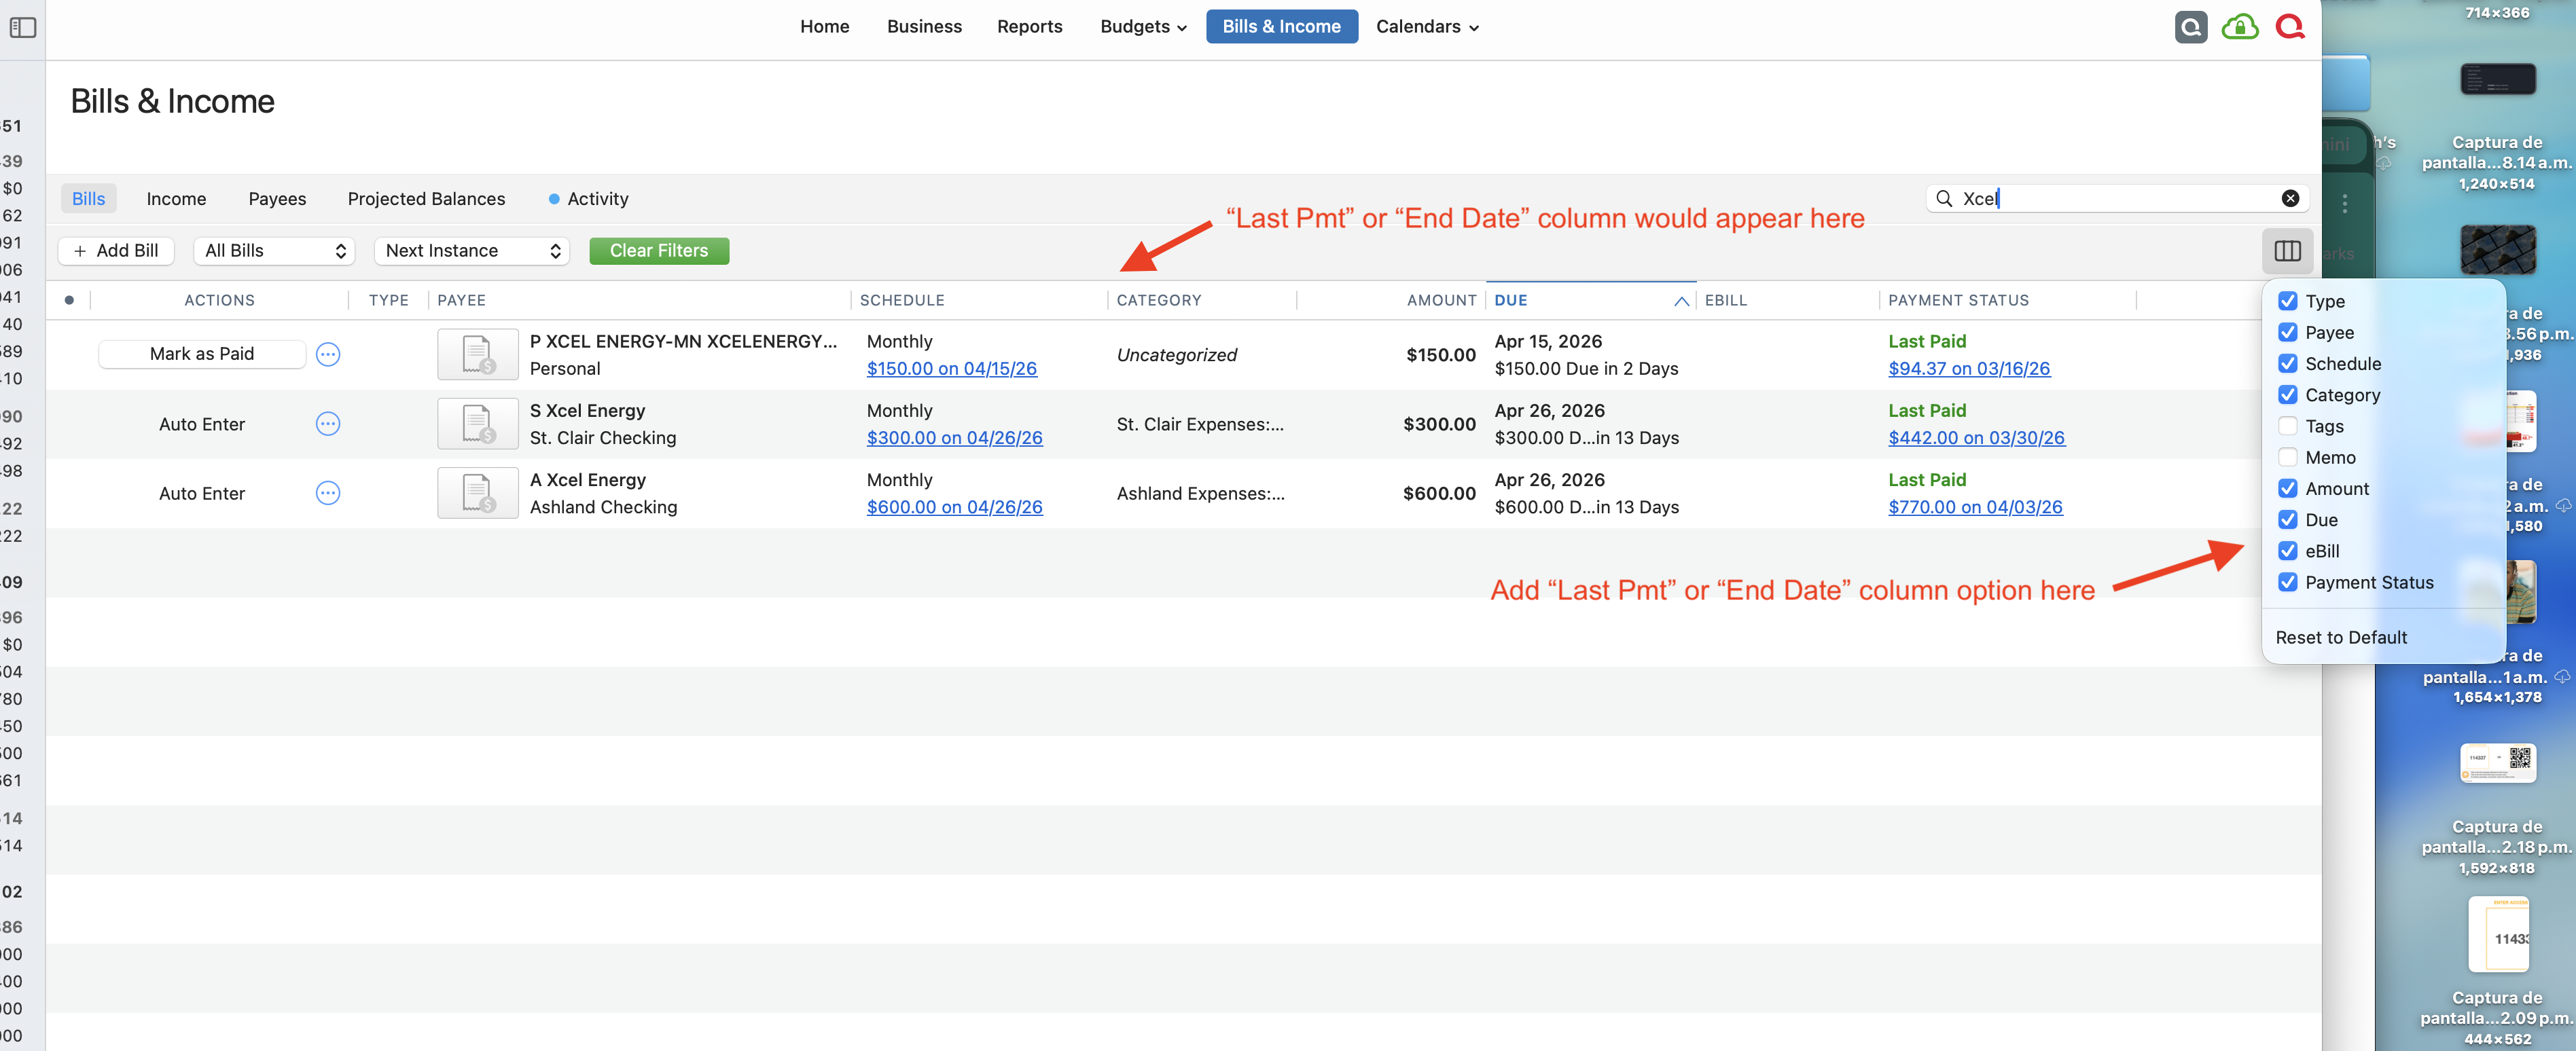Open the Reports menu item

coord(1029,27)
